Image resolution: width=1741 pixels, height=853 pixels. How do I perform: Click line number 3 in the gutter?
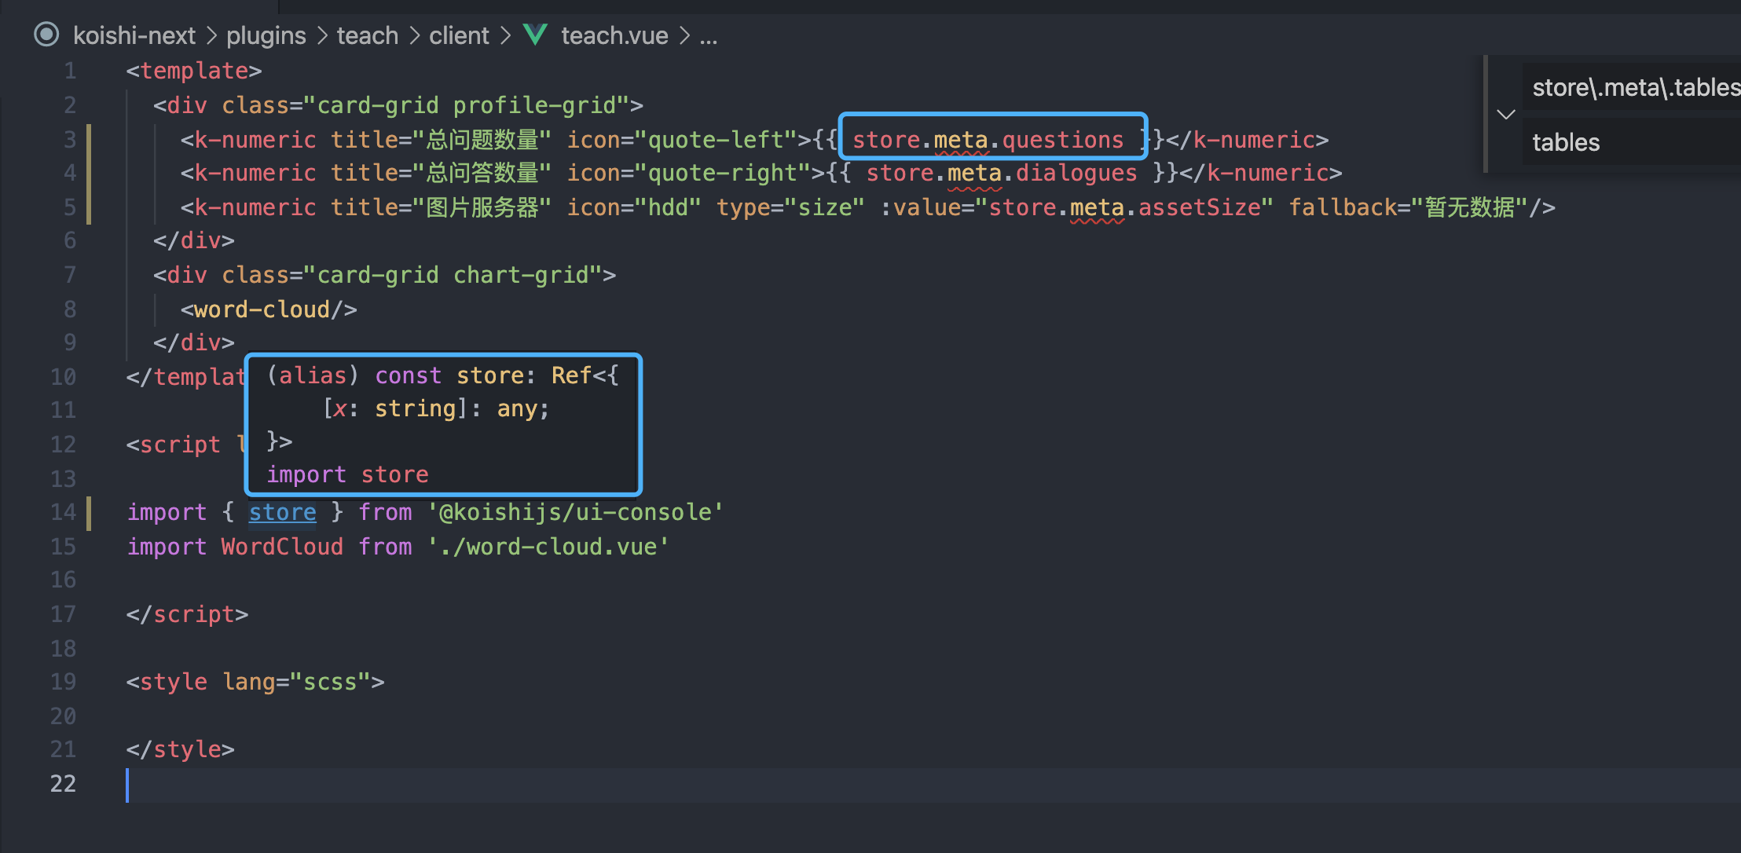(69, 139)
